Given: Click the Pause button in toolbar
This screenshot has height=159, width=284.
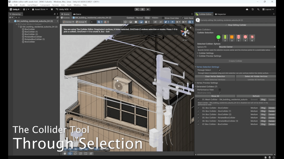Looking at the screenshot, I should coord(142,9).
